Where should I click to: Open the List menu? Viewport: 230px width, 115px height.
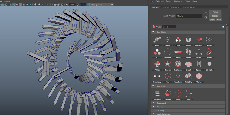[152, 1]
